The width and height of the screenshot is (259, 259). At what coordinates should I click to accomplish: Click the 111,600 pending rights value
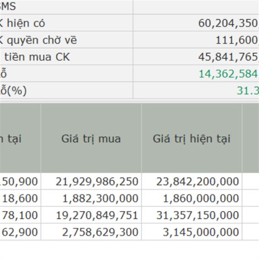(237, 40)
